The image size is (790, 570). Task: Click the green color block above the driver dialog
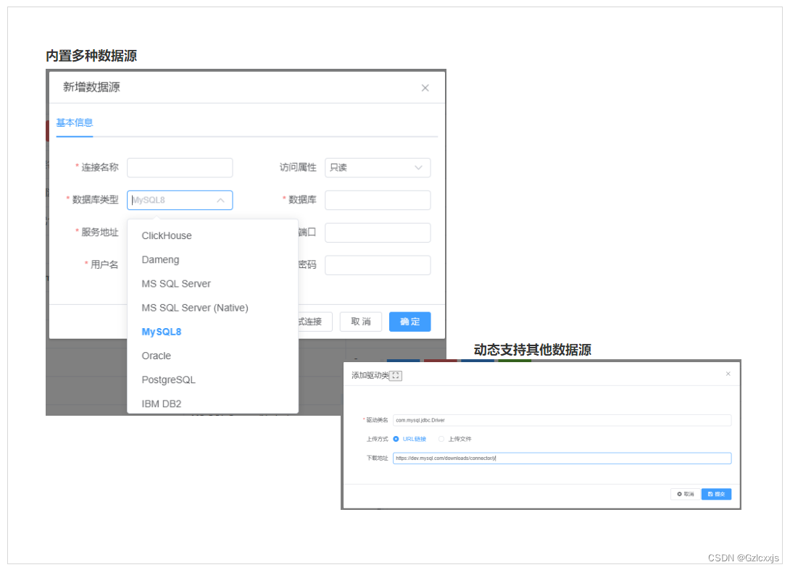click(x=514, y=361)
